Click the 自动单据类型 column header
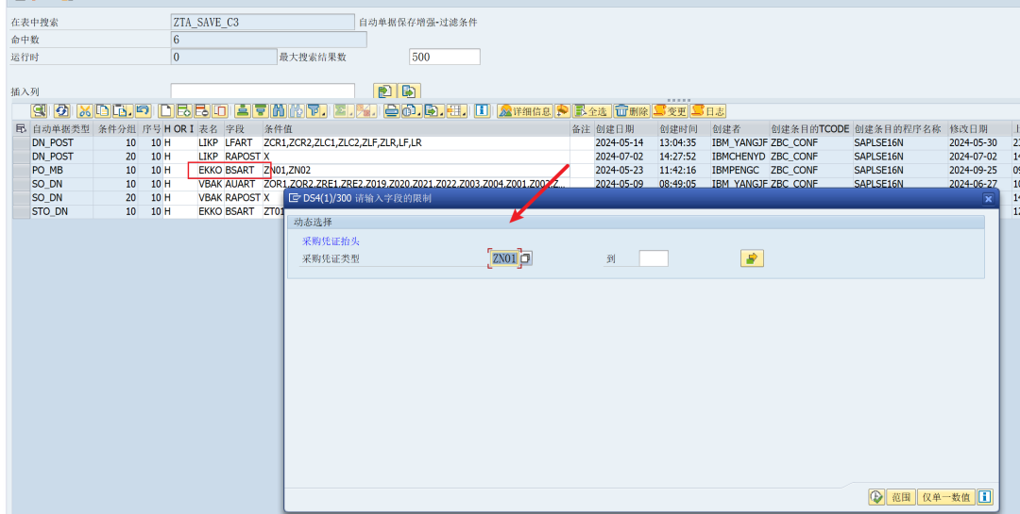This screenshot has height=514, width=1020. (61, 129)
